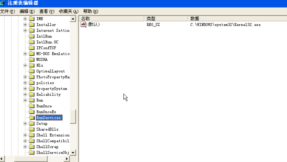Open the 查看(V) menu
The image size is (287, 162).
47,12
